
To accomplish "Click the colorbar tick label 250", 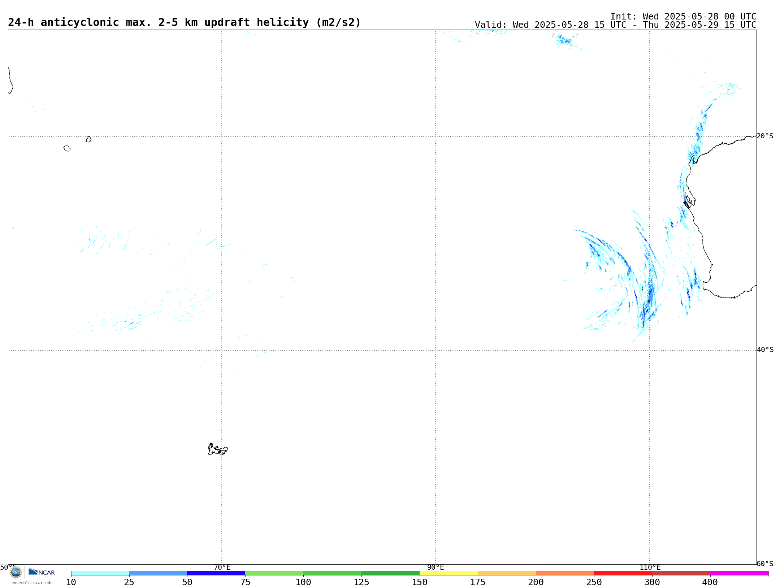I will pyautogui.click(x=594, y=582).
